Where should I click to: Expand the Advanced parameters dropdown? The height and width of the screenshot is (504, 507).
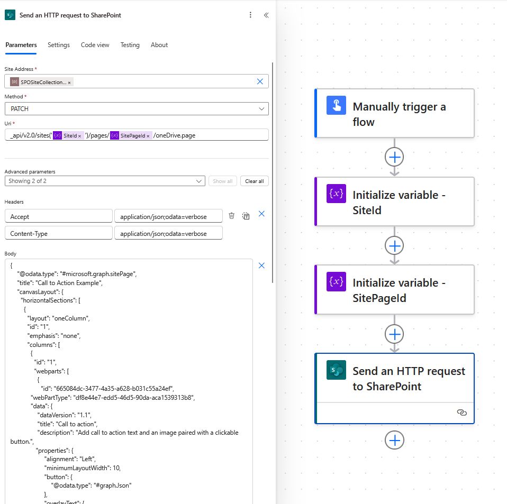click(105, 181)
